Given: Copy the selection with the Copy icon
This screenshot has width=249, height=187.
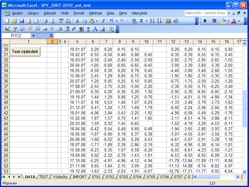Looking at the screenshot, I should coord(84,21).
